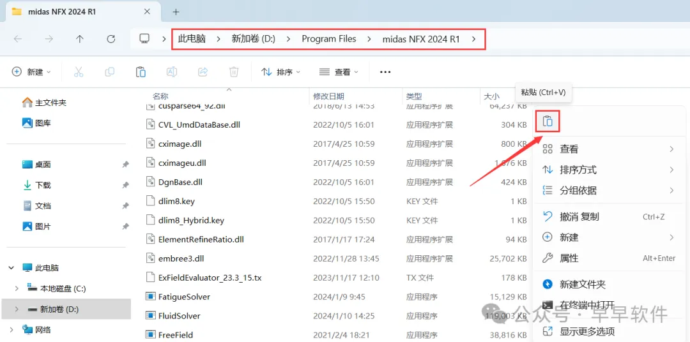Click the FreeField application icon
This screenshot has height=342, width=690.
click(x=151, y=334)
